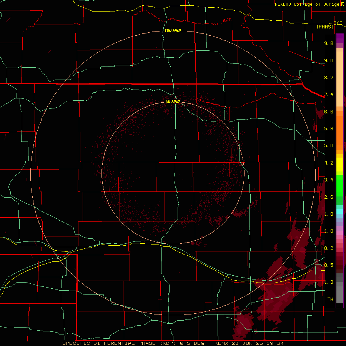Image resolution: width=346 pixels, height=346 pixels.
Task: Click the [PHAS] legend unit label
Action: 325,27
